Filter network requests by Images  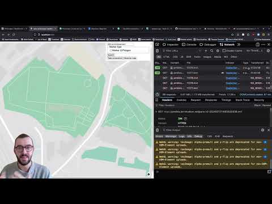(207, 57)
